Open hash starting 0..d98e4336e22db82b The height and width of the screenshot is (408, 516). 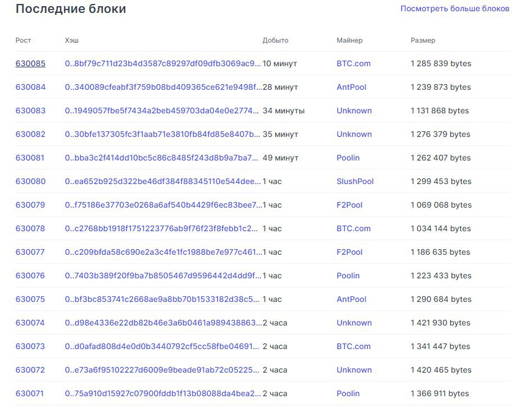coord(163,323)
